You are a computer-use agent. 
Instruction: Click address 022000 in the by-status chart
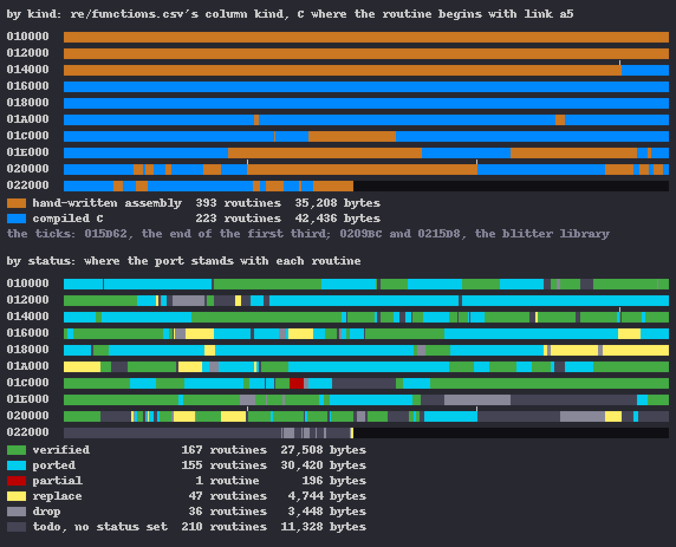tap(28, 432)
